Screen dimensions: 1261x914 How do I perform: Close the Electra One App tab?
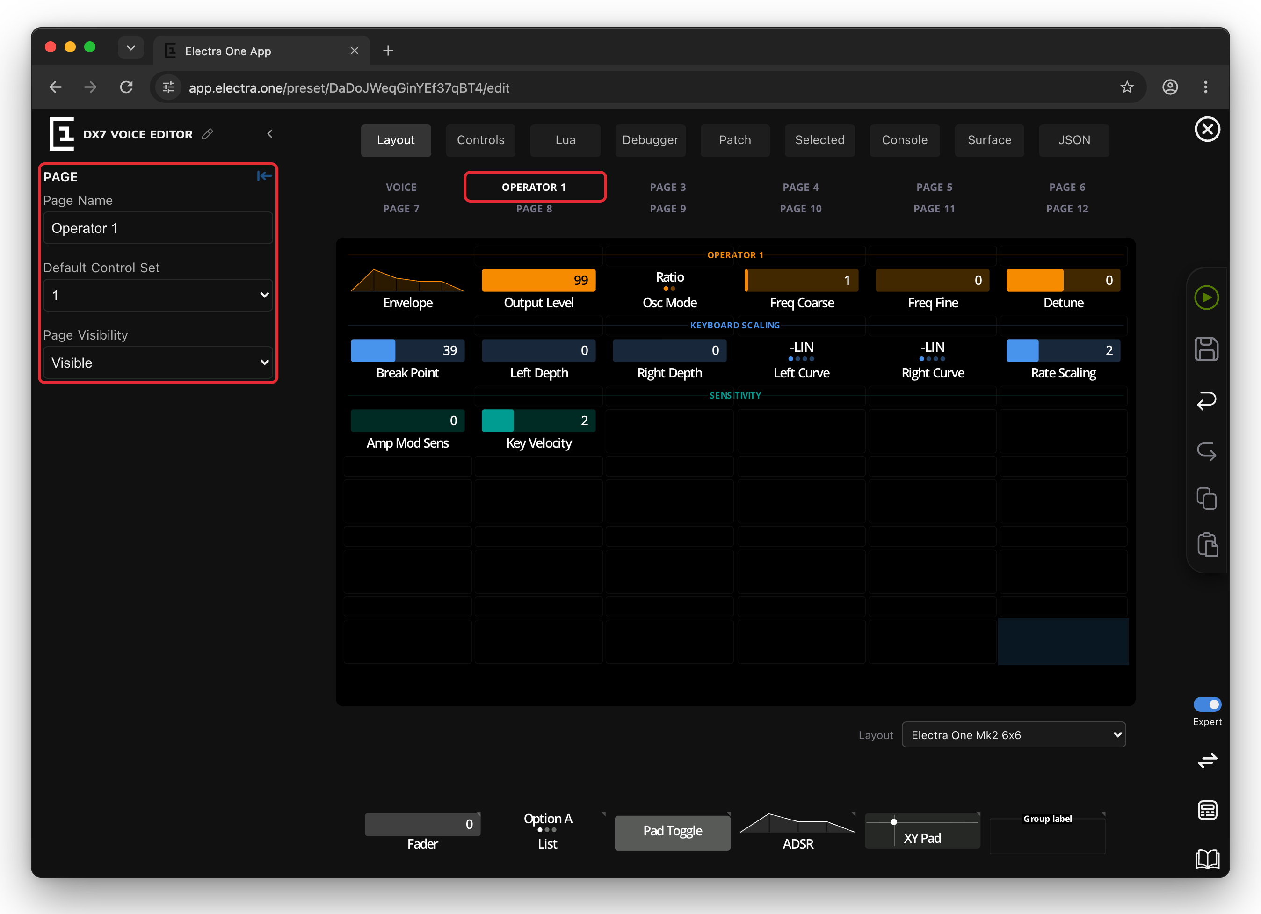pos(354,51)
